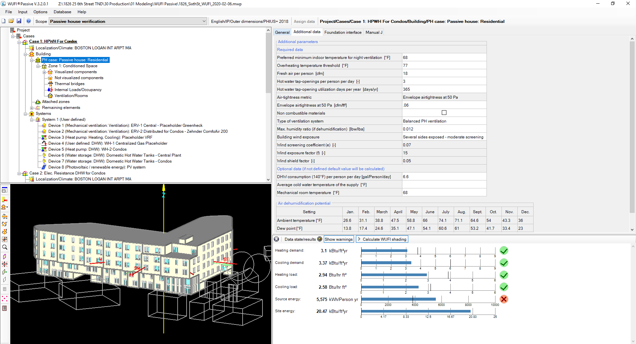Open the Scope dropdown
Viewport: 636px width, 344px height.
[x=204, y=21]
